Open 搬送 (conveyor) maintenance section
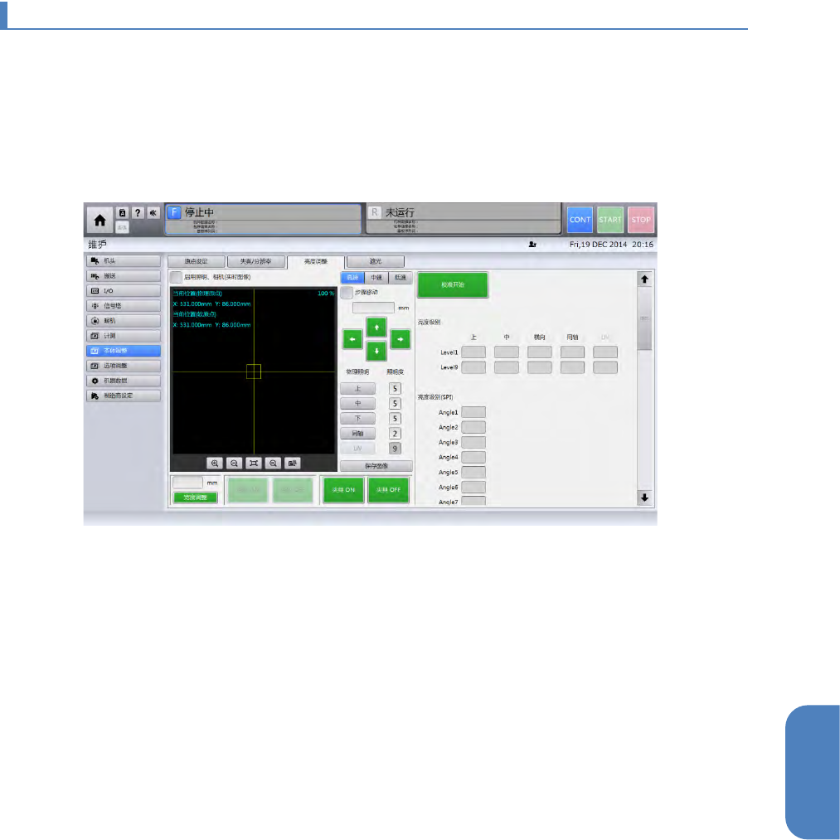 click(x=124, y=276)
